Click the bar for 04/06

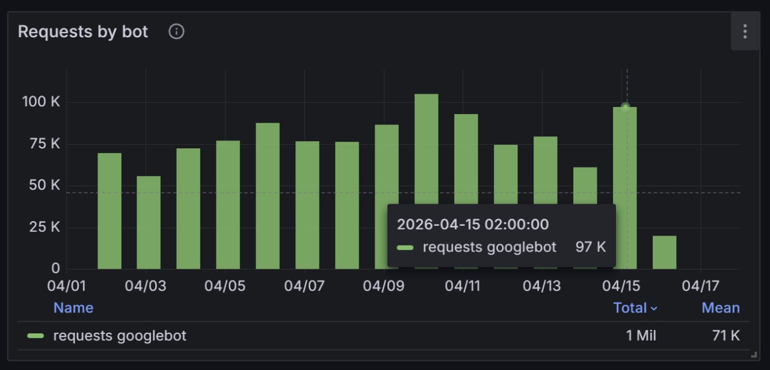pyautogui.click(x=268, y=195)
